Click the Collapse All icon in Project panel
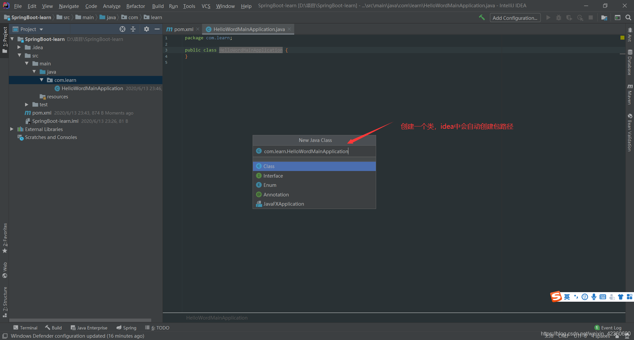 [x=133, y=29]
